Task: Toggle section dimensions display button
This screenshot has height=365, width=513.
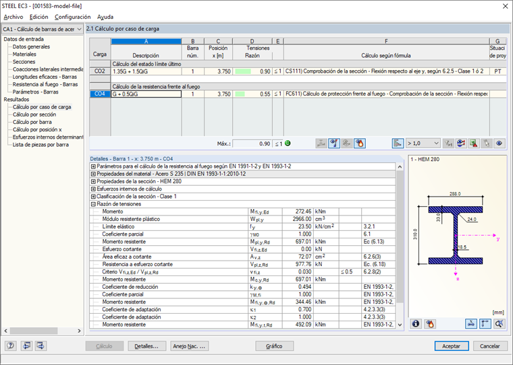Action: pos(471,324)
